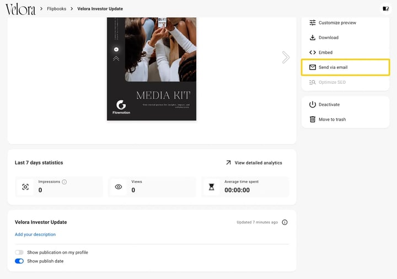Open the top-right flipbook menu icon

[385, 9]
